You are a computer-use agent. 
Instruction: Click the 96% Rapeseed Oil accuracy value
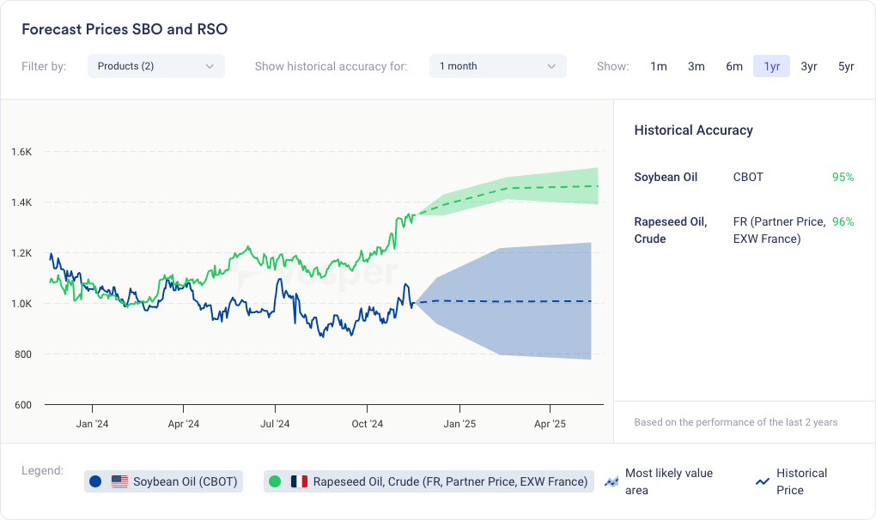[843, 221]
